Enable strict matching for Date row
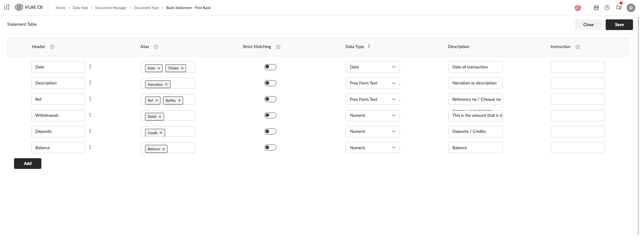This screenshot has width=640, height=247. tap(270, 67)
